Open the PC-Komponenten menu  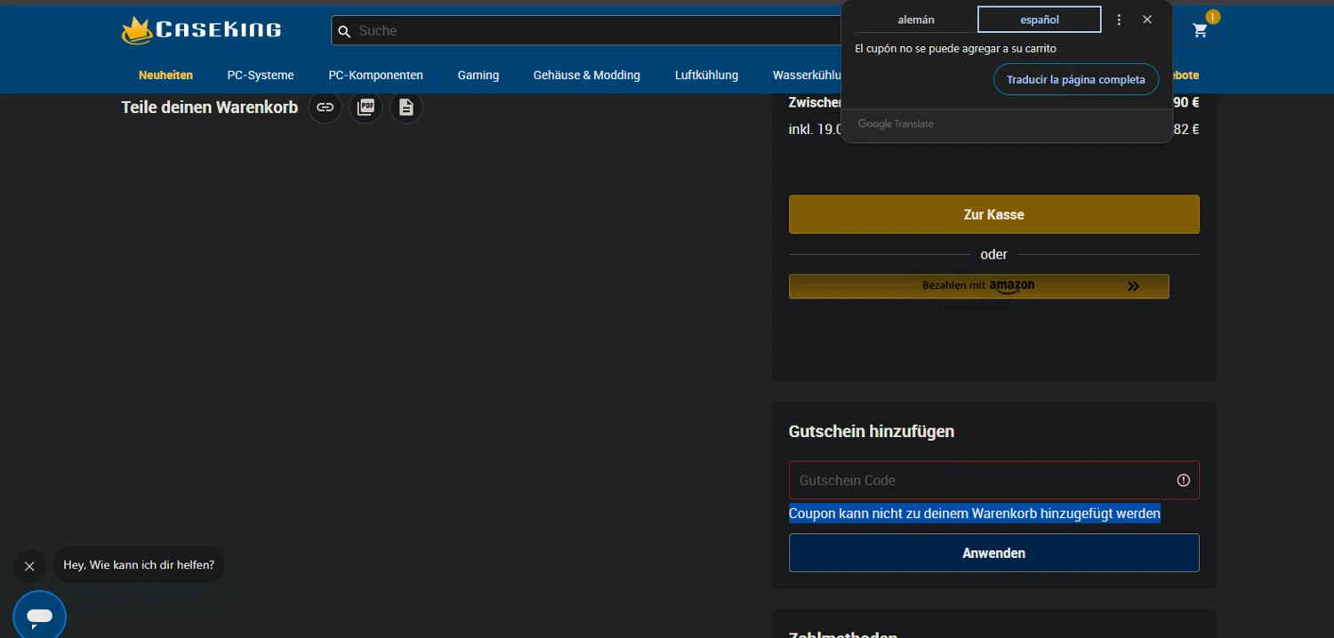(375, 76)
